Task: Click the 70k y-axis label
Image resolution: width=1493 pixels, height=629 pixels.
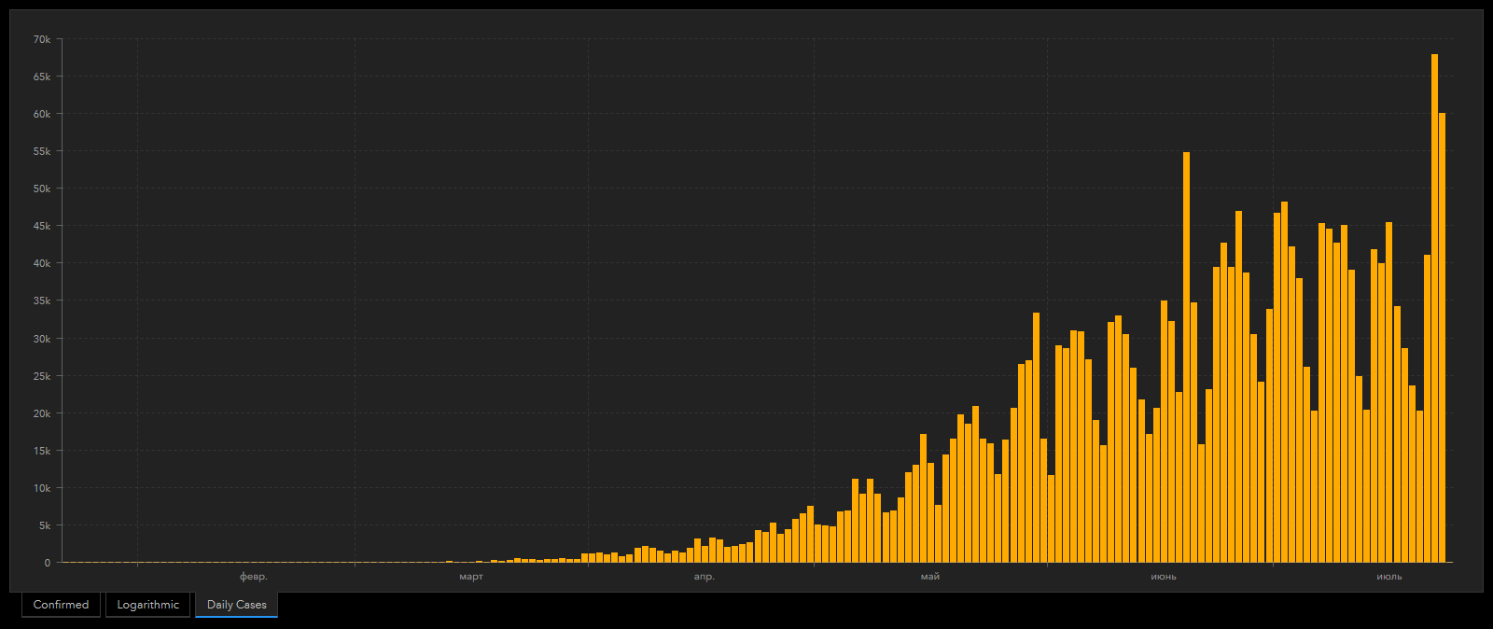Action: pos(42,39)
